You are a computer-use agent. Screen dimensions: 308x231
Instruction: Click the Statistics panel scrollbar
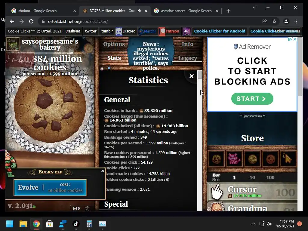click(x=200, y=75)
